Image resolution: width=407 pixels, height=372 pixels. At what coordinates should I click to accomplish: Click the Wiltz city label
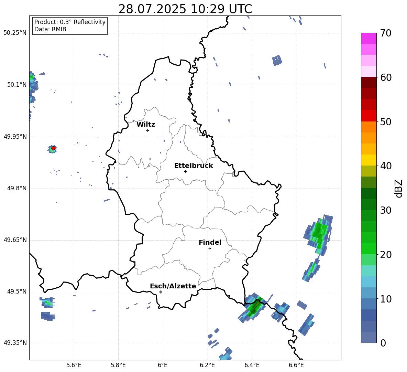point(146,125)
